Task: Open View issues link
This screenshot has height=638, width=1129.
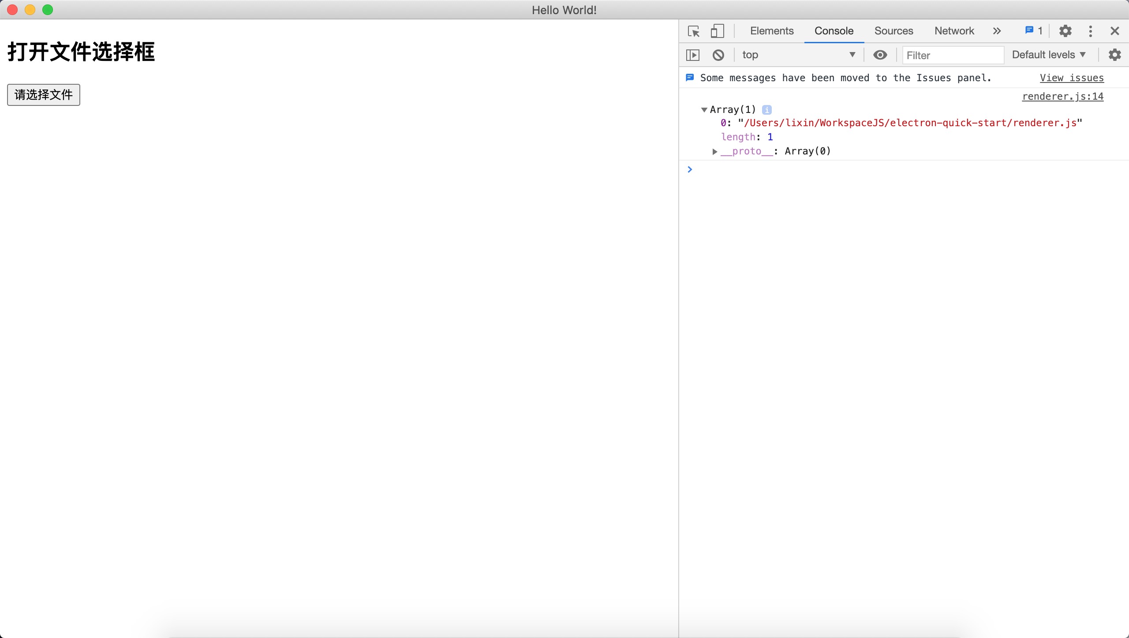Action: pyautogui.click(x=1072, y=78)
